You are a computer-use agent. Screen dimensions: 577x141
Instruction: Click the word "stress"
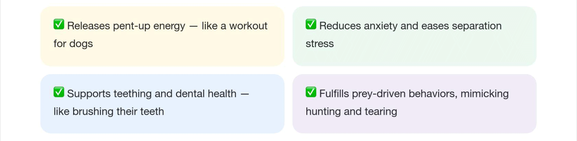(x=319, y=44)
